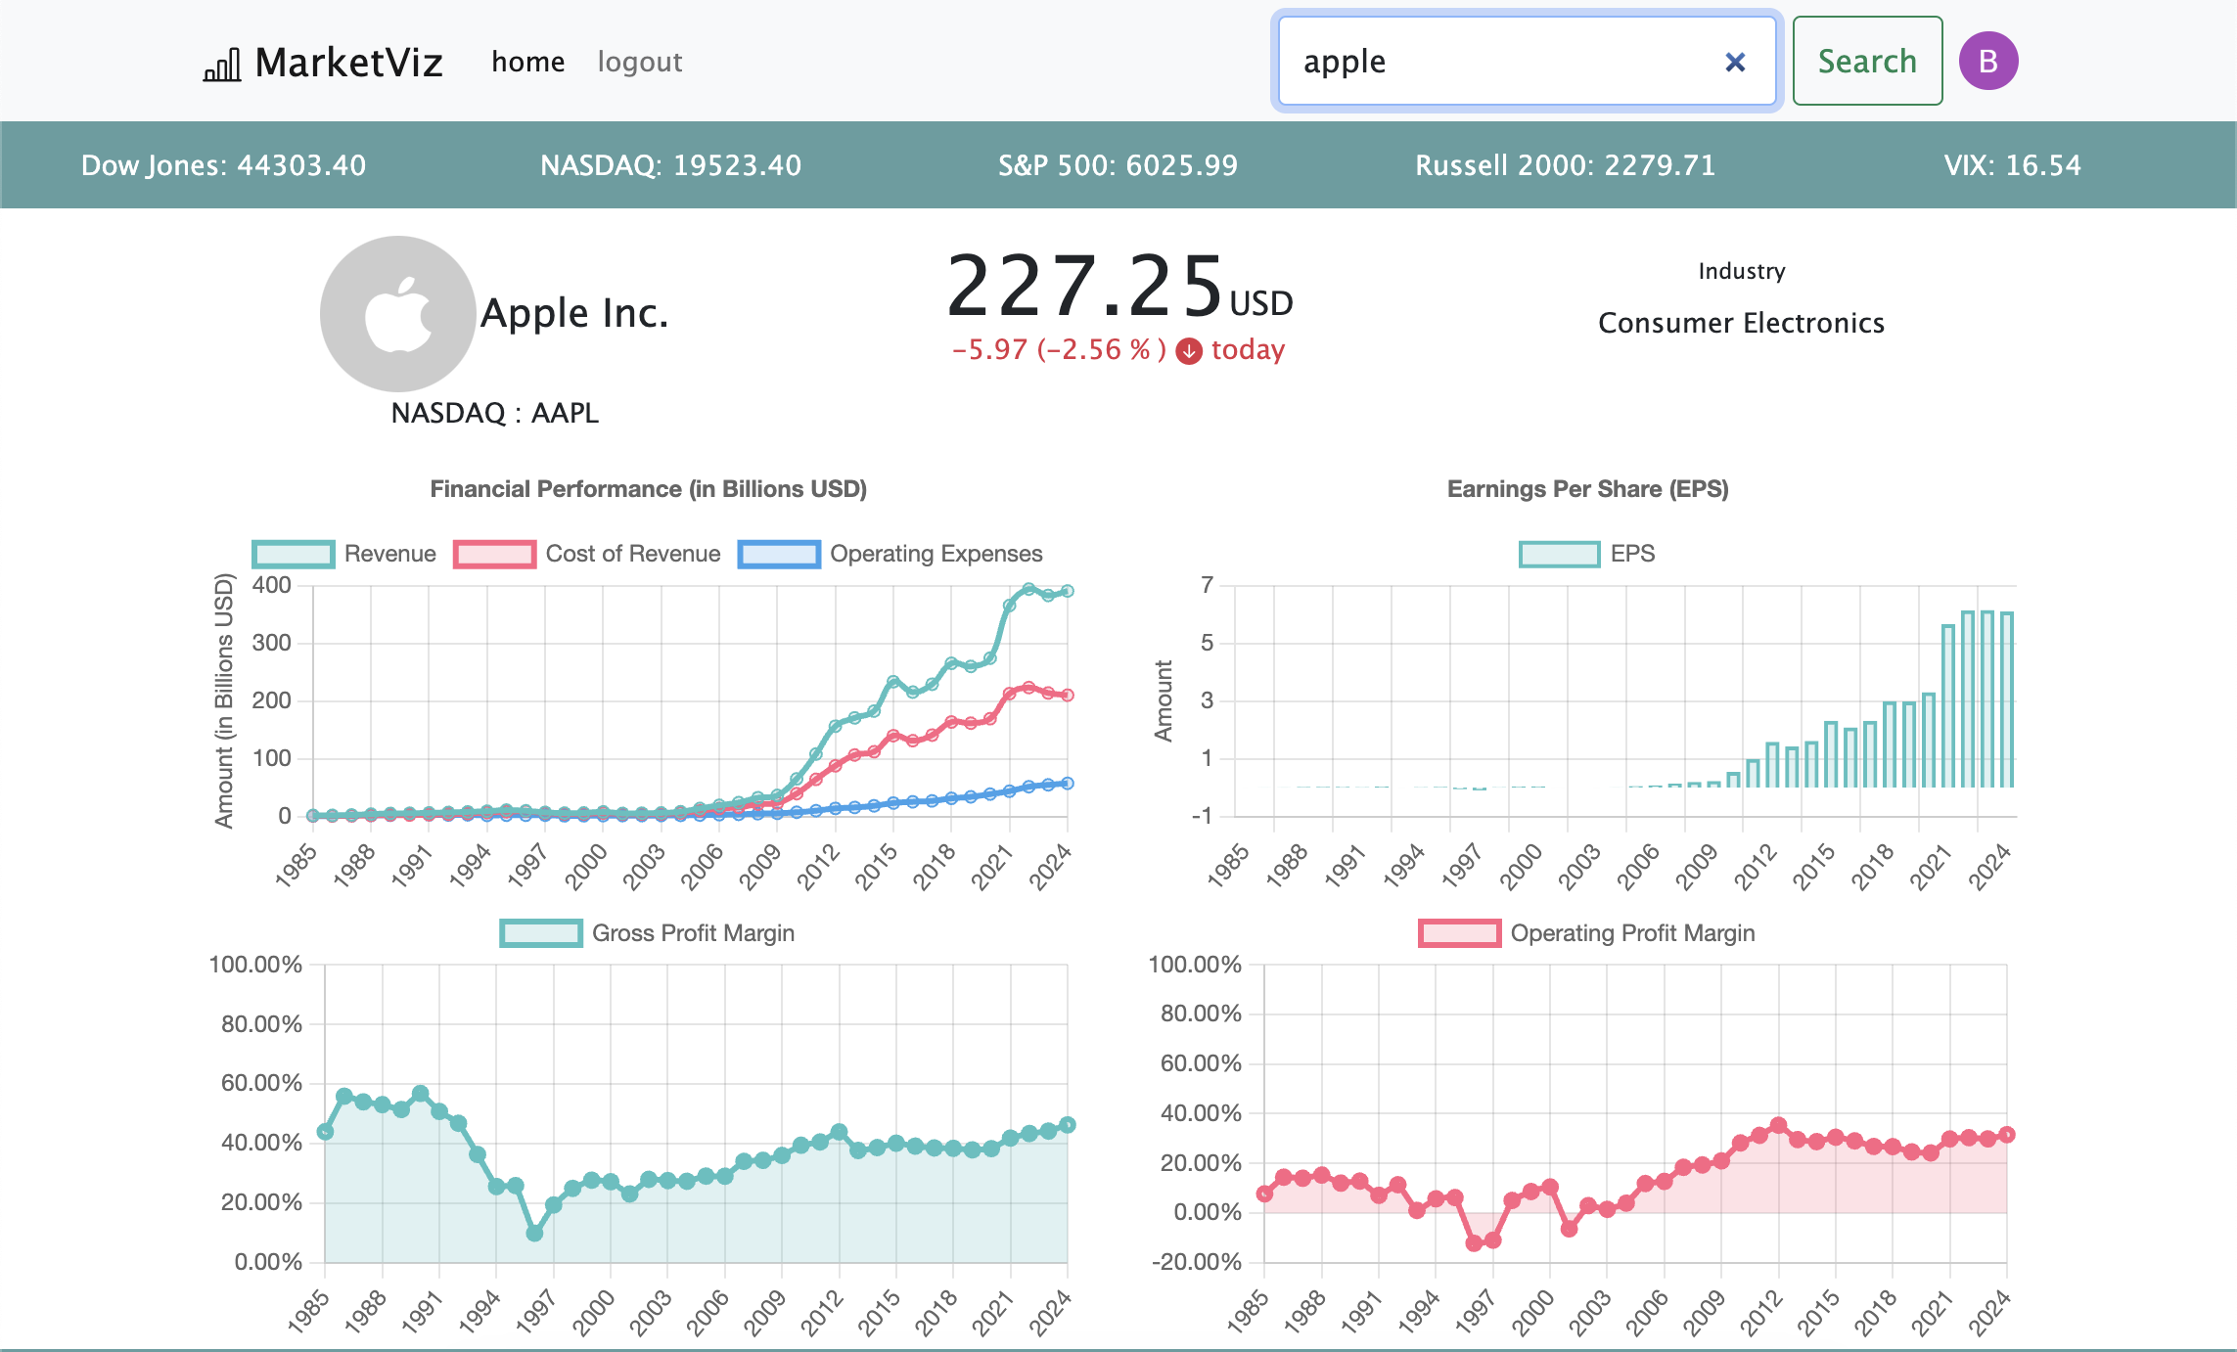This screenshot has width=2237, height=1352.
Task: Click the logout navigation link
Action: [x=640, y=63]
